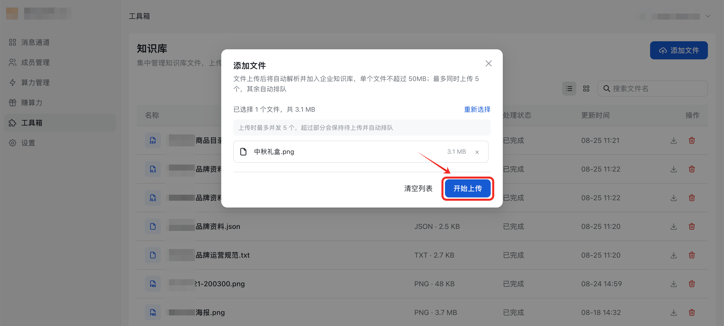Click the 08-18 14:32 update time
The width and height of the screenshot is (724, 326).
tap(601, 312)
